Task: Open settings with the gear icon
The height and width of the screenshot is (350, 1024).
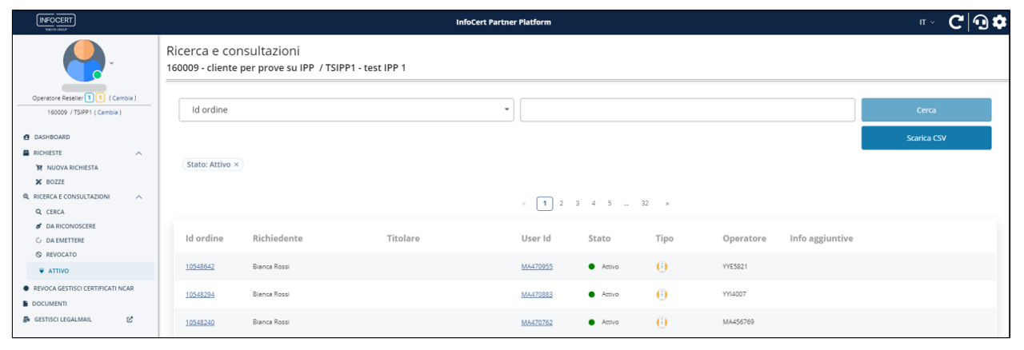Action: 999,22
